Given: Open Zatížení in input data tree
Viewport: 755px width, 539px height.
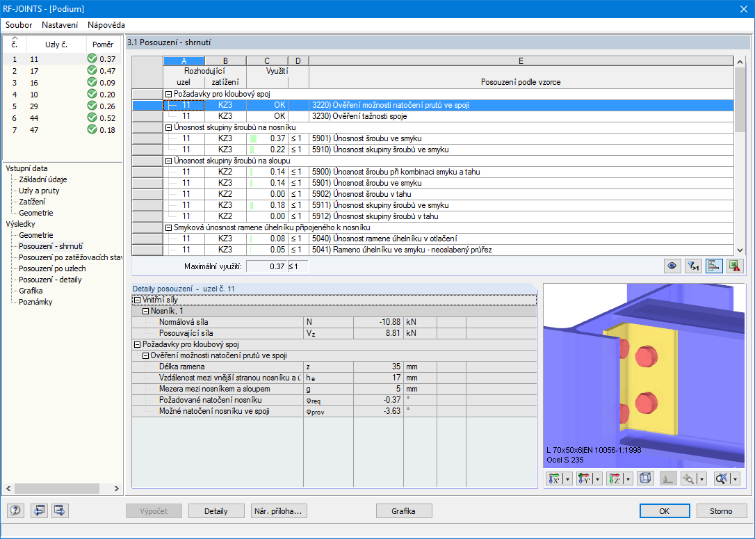Looking at the screenshot, I should click(x=32, y=202).
